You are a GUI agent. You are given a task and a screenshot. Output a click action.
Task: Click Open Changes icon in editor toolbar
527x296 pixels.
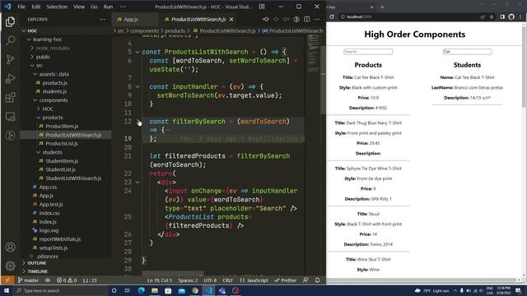tap(296, 20)
